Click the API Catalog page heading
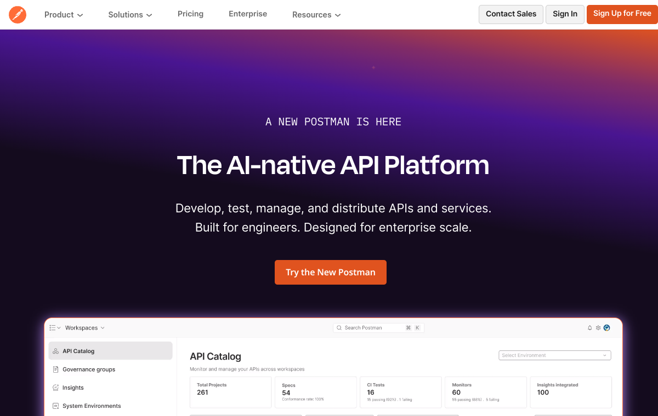This screenshot has height=416, width=658. [215, 356]
